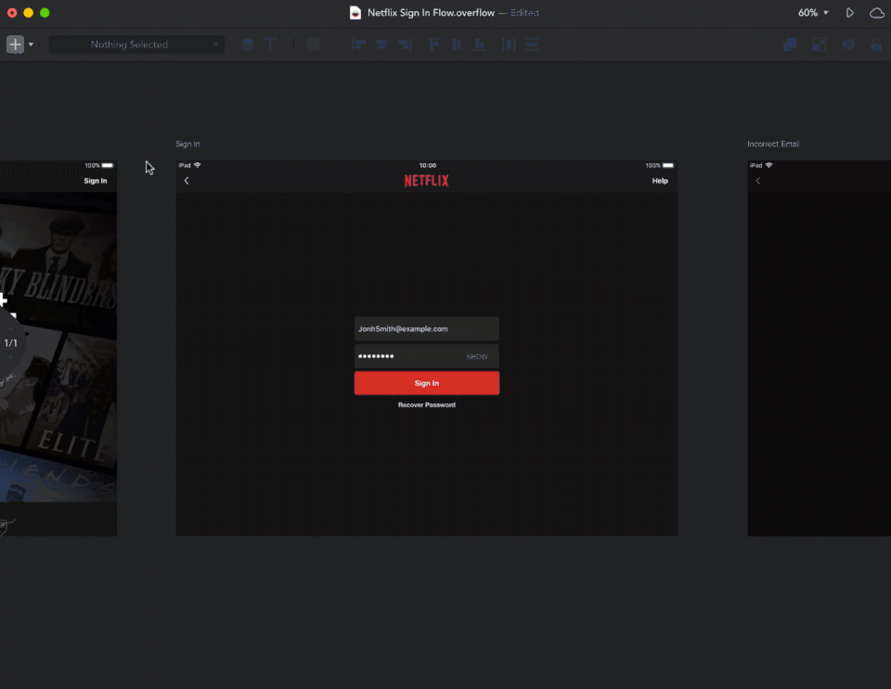Open the 60% zoom dropdown
The height and width of the screenshot is (689, 891).
813,12
